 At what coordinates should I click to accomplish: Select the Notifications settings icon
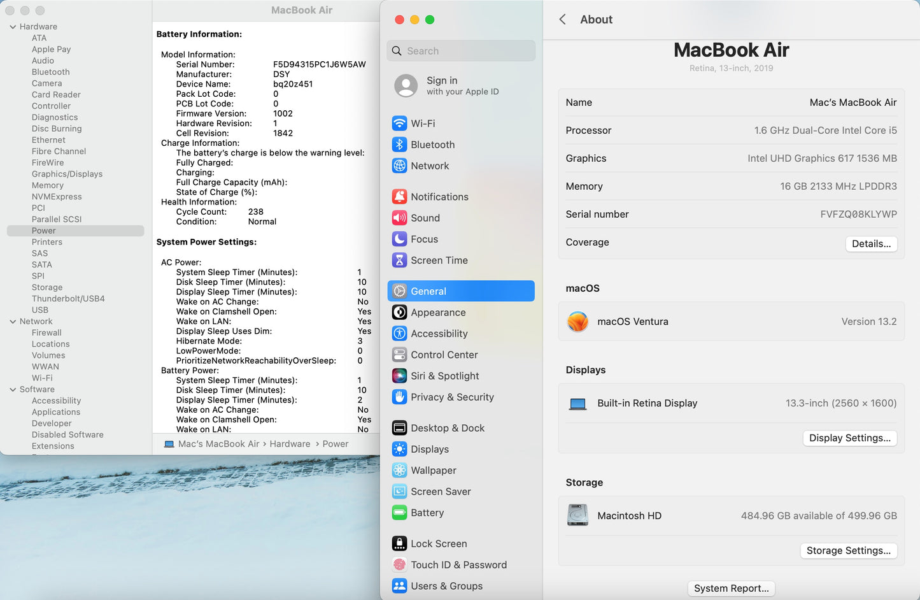[399, 196]
